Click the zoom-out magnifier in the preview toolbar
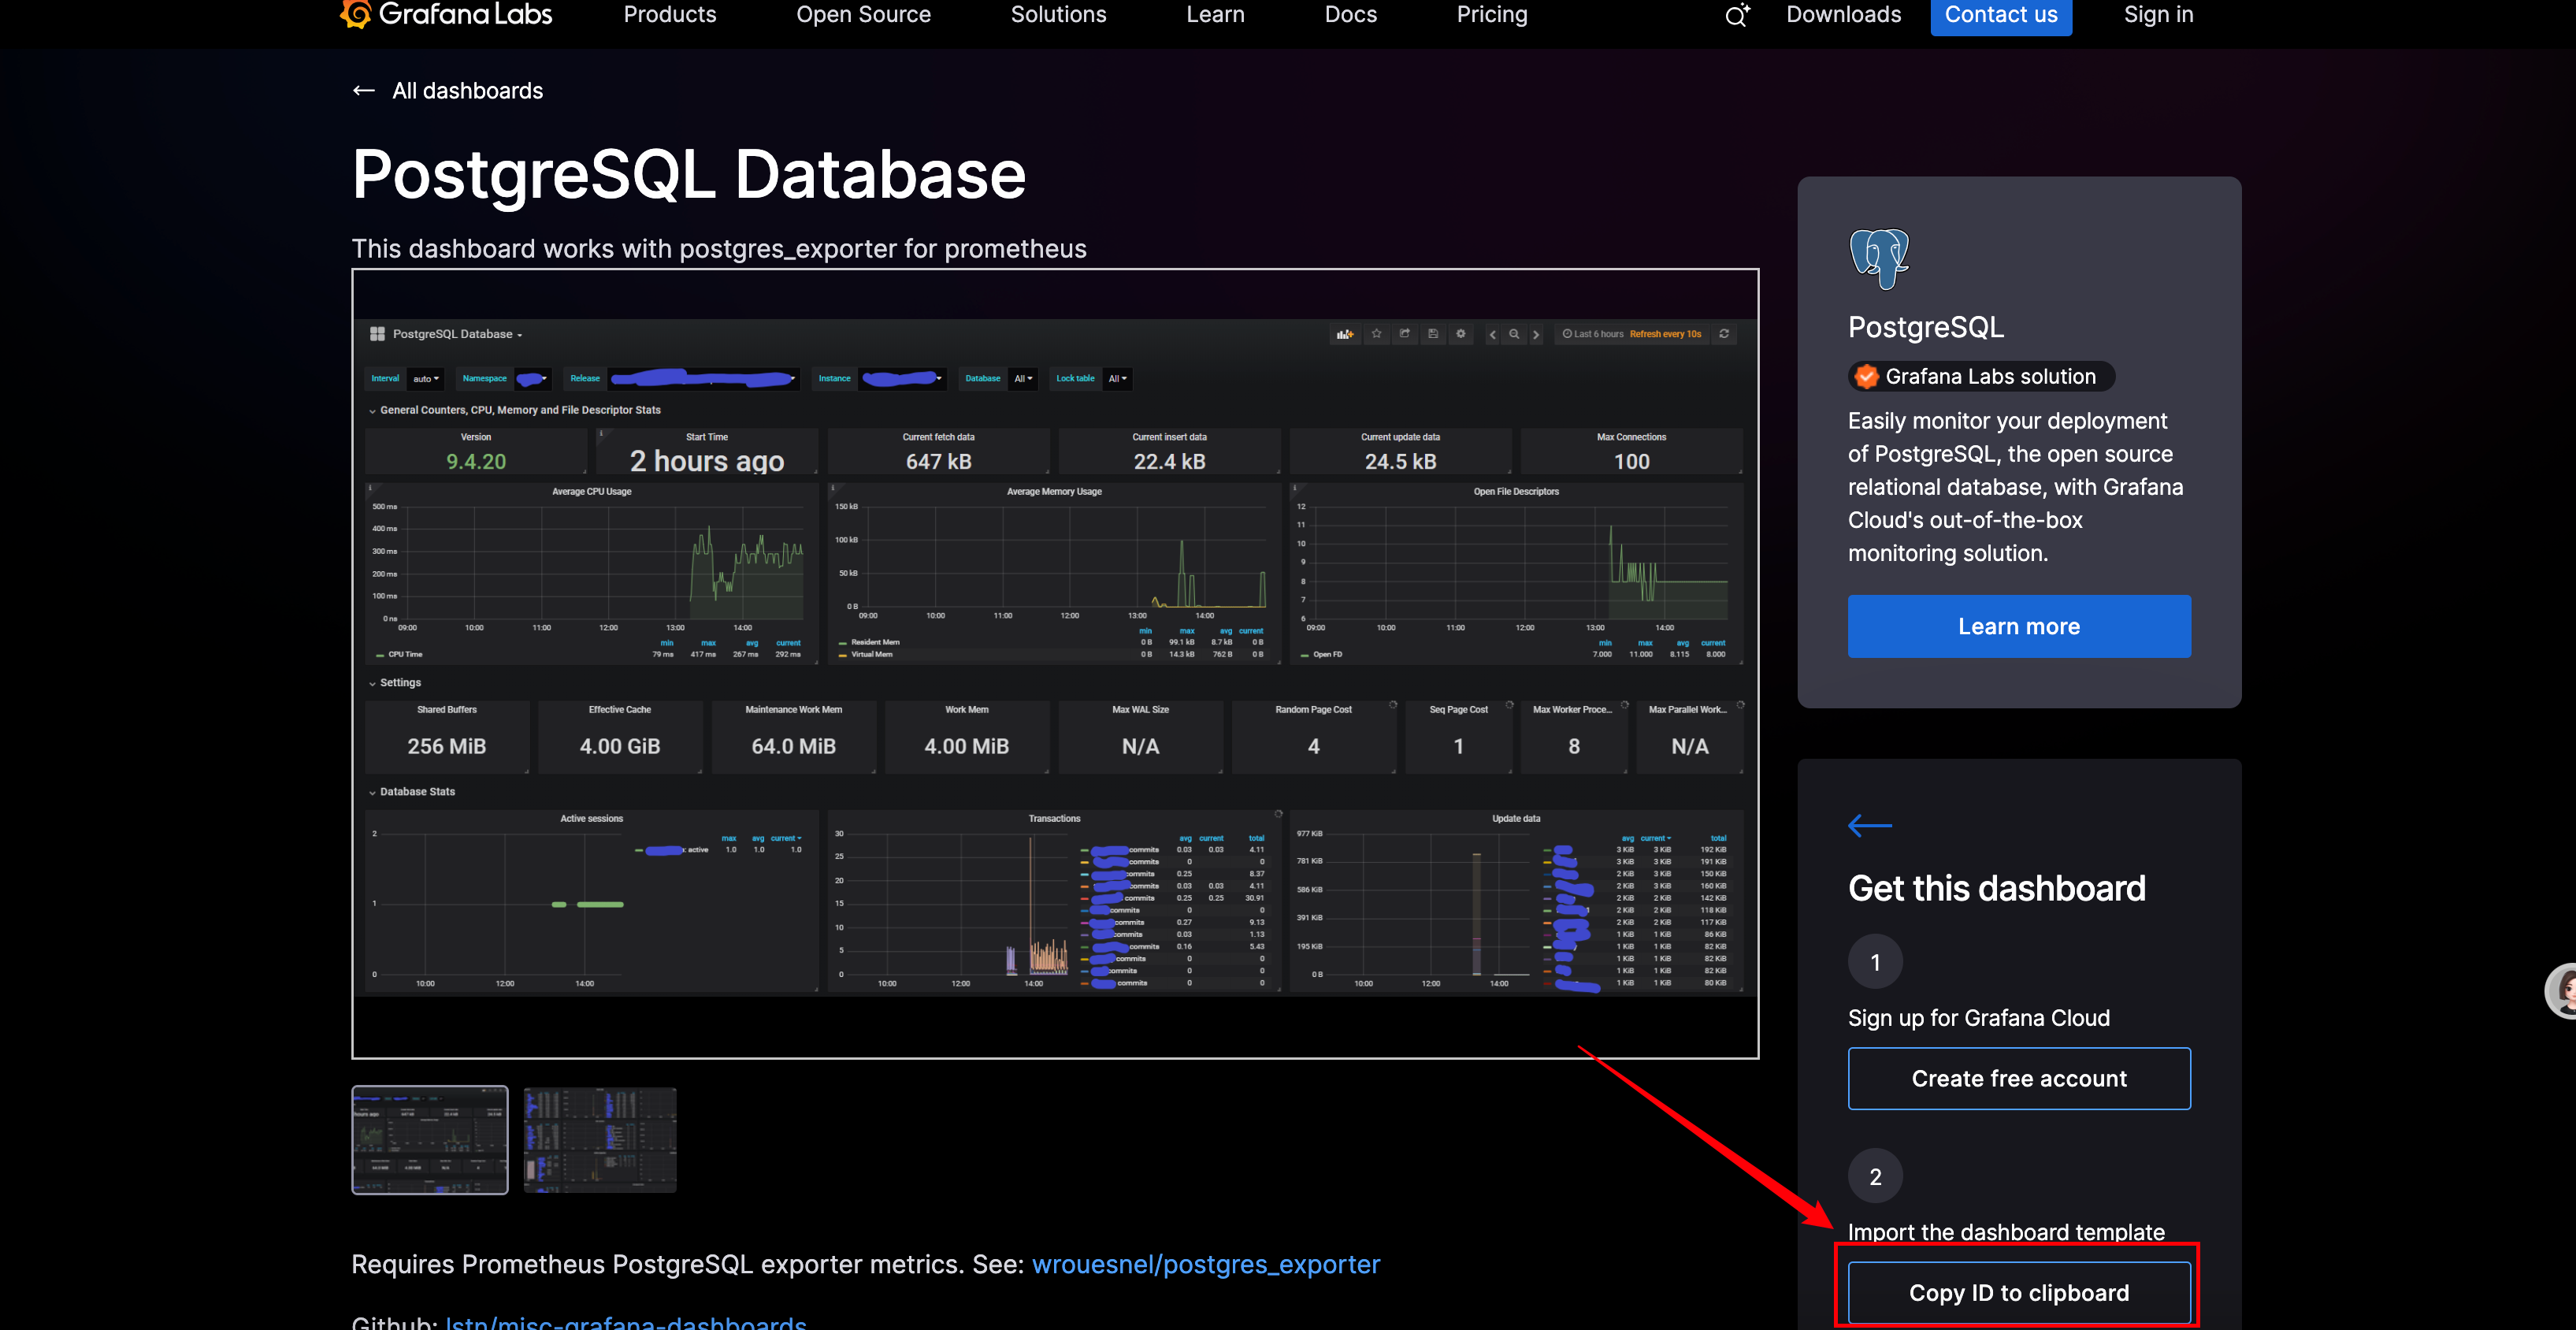Image resolution: width=2576 pixels, height=1330 pixels. click(x=1514, y=335)
